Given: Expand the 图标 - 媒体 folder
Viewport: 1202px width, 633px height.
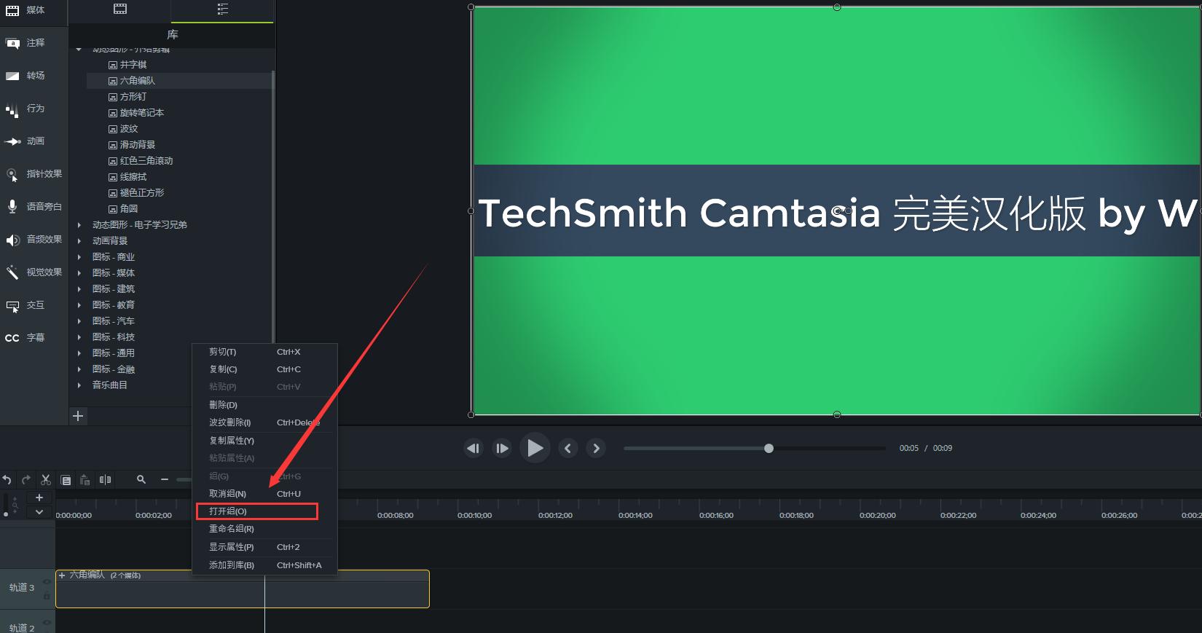Looking at the screenshot, I should [x=79, y=273].
